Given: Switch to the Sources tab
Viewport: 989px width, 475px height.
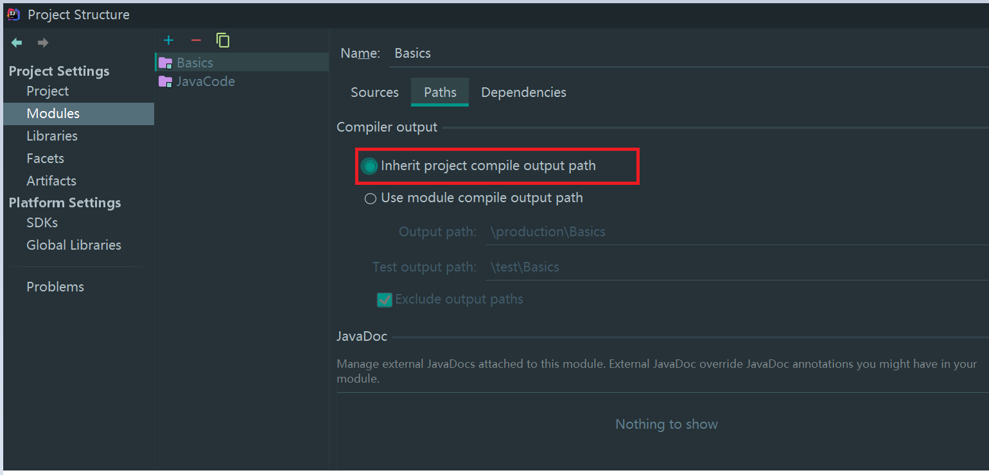Looking at the screenshot, I should tap(374, 92).
